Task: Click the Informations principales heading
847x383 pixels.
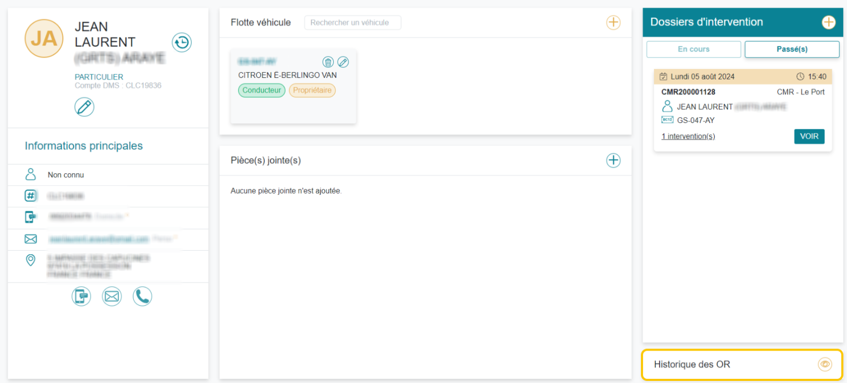Action: point(84,146)
